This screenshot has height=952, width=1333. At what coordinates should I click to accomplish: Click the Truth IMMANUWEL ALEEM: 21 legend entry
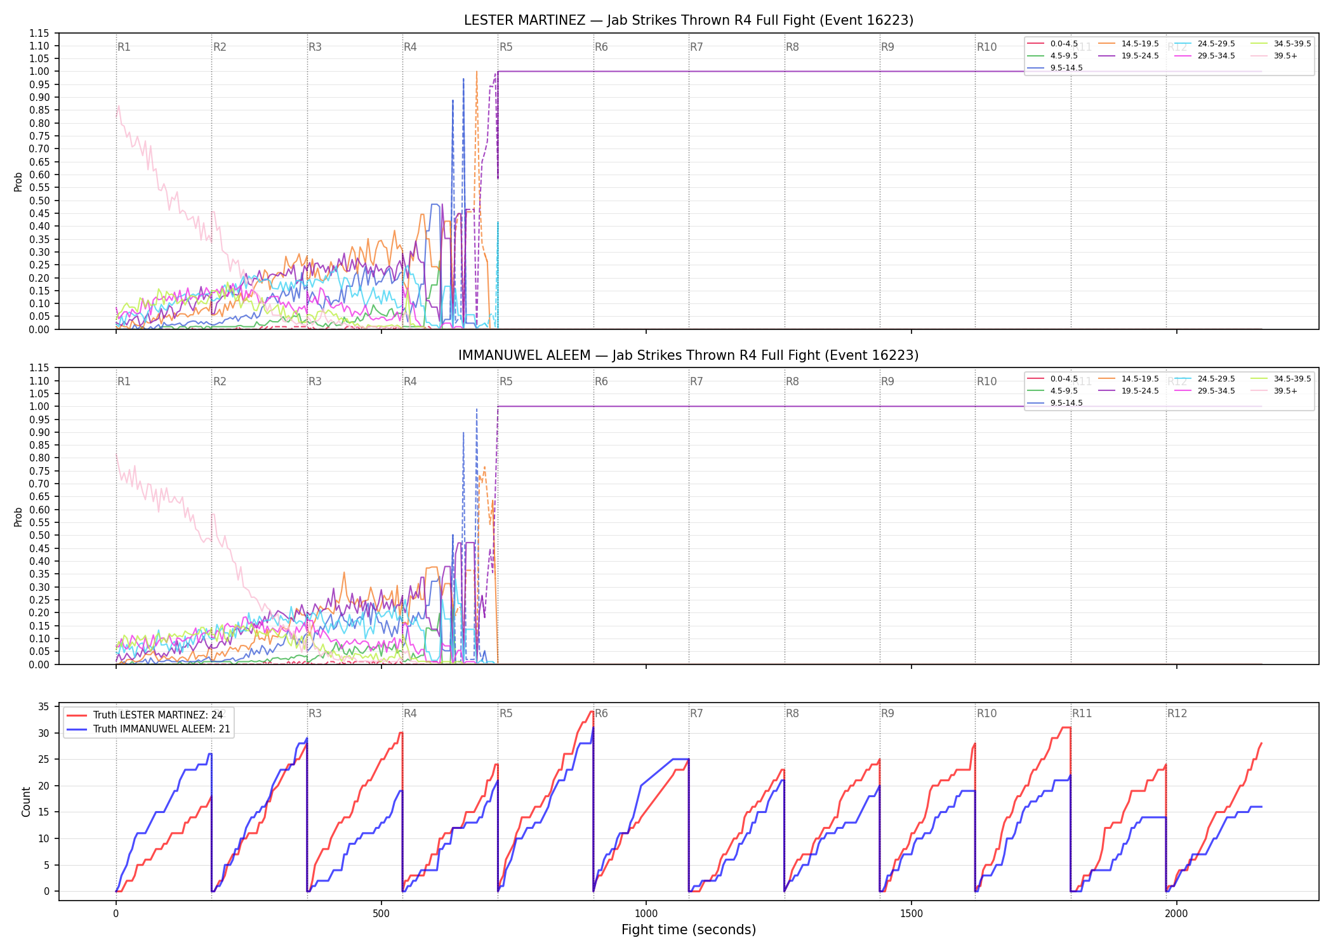149,729
